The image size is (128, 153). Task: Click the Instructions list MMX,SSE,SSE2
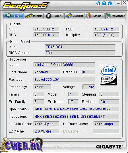tap(77, 116)
